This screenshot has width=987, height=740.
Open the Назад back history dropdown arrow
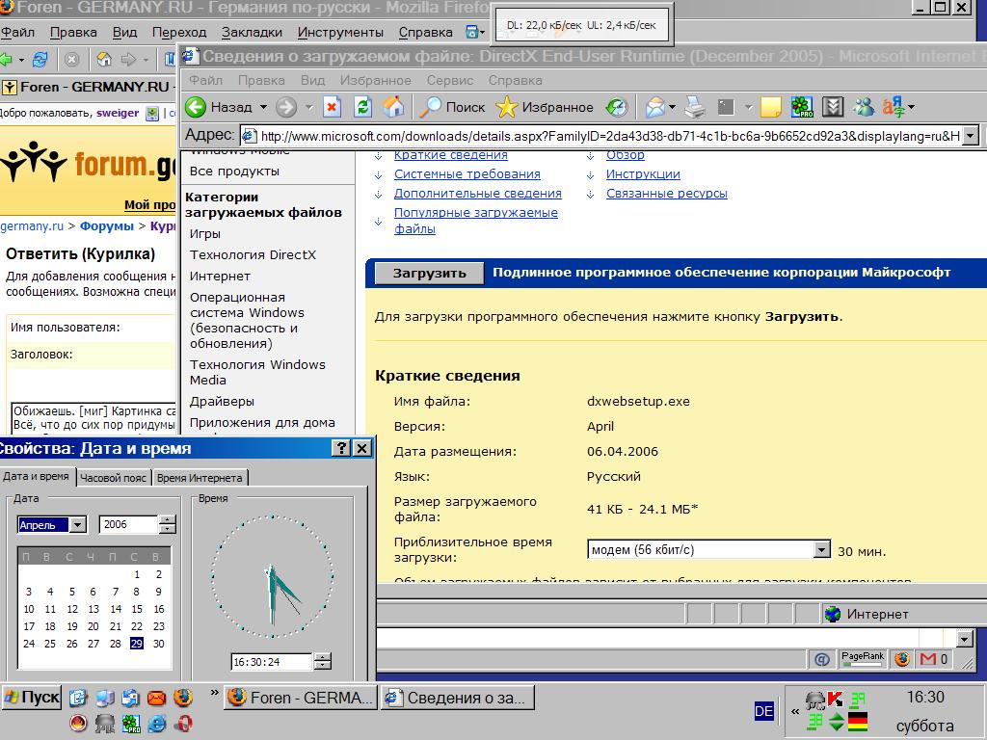coord(263,107)
